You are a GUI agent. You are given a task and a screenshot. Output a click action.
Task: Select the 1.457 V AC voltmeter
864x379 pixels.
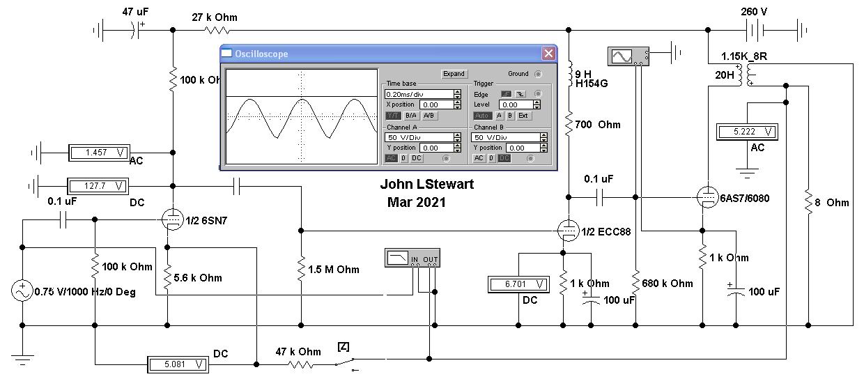pos(99,153)
